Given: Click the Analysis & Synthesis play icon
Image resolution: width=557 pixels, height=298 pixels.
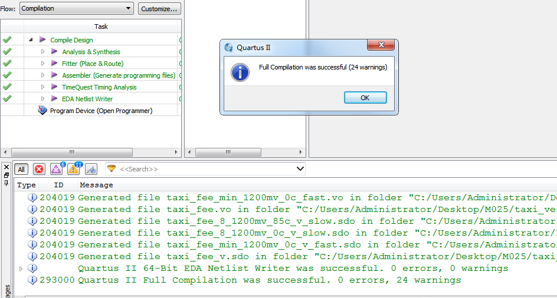Looking at the screenshot, I should [x=54, y=51].
